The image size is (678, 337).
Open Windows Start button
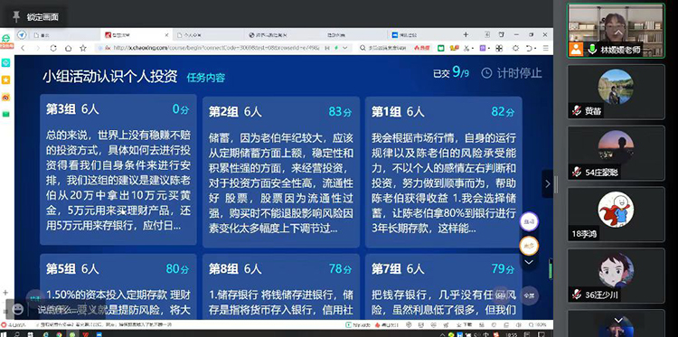4,334
